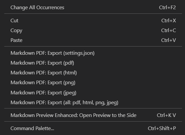Click 'Open Preview to the Side' text
Viewport: 185px width, 135px height.
108,115
